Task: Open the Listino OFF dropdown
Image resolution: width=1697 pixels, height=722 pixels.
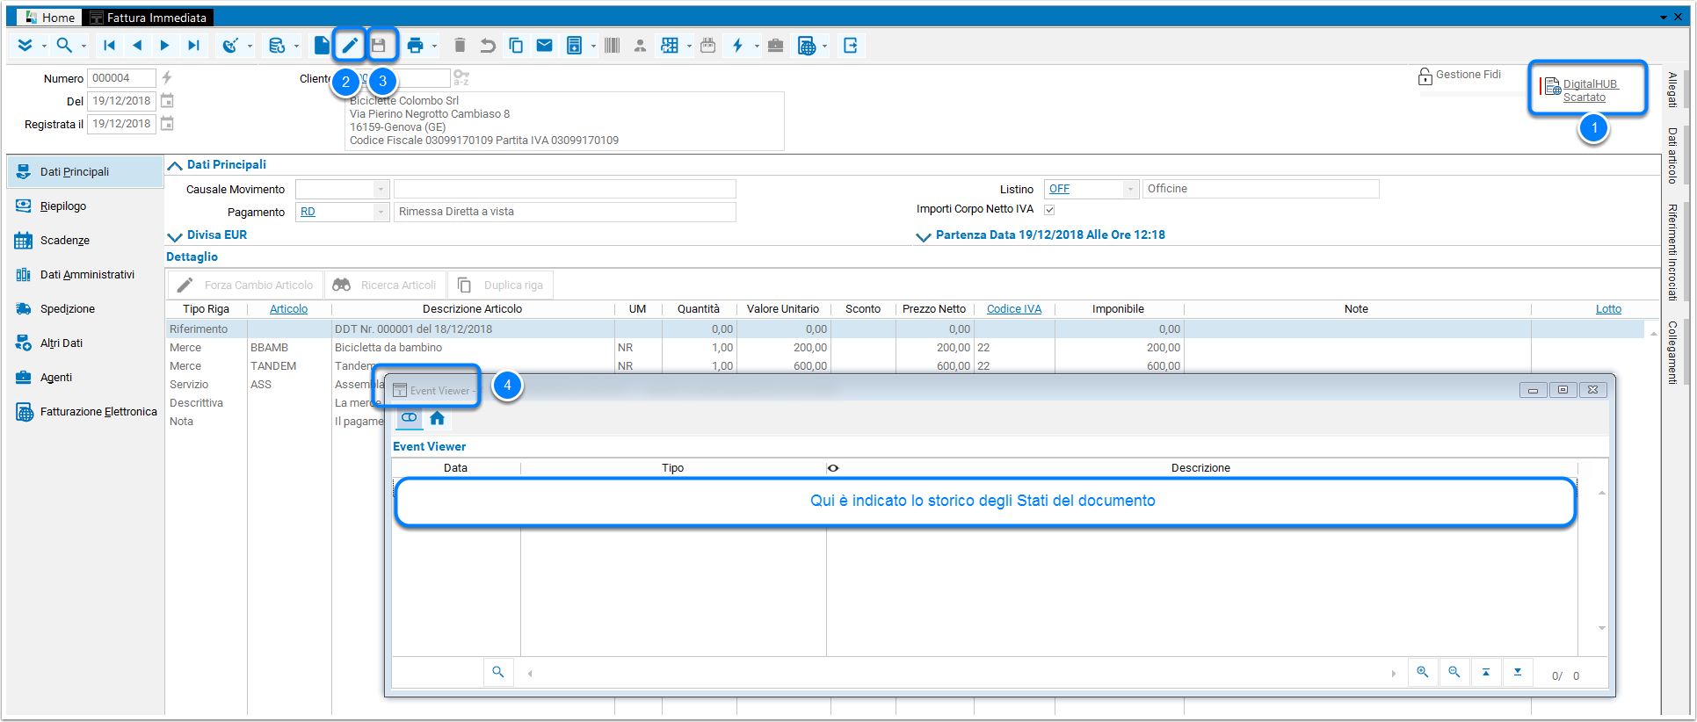Action: tap(1131, 189)
